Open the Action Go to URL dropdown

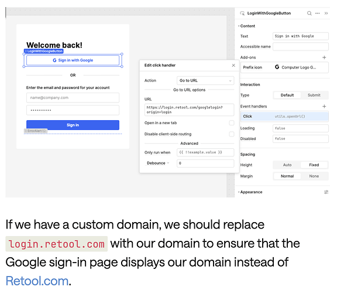pos(205,81)
